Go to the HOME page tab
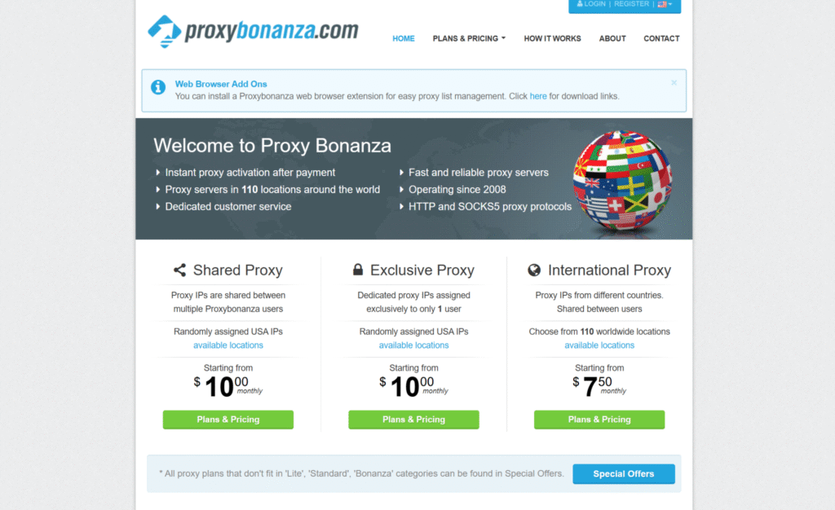Image resolution: width=835 pixels, height=510 pixels. point(404,38)
